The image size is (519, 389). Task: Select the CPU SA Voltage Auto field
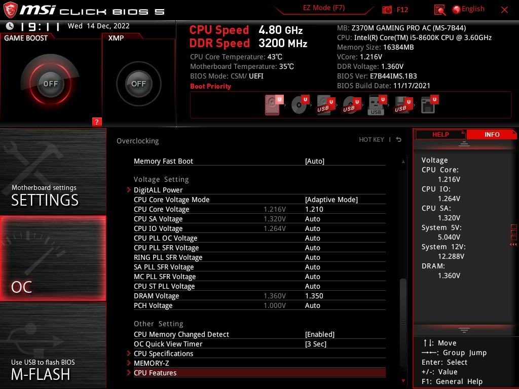(x=312, y=219)
